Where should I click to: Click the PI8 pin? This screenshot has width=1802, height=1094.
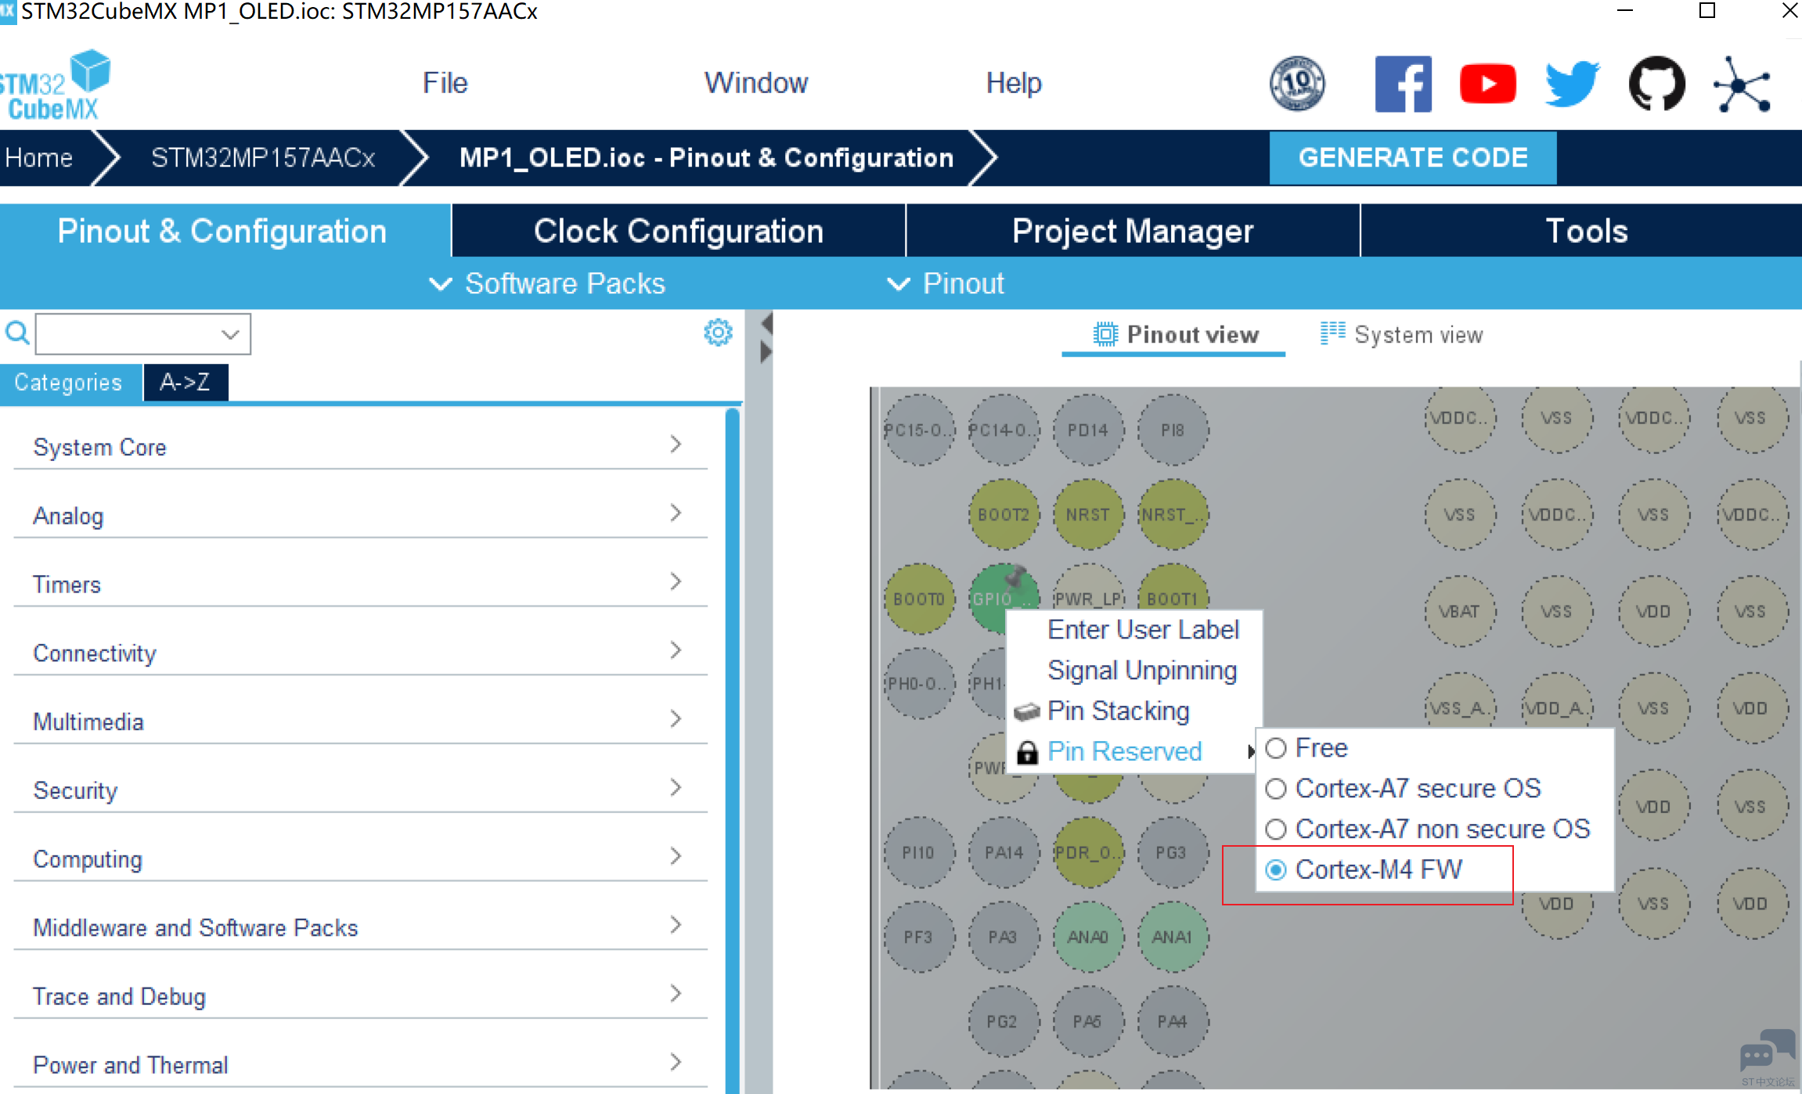[1173, 430]
